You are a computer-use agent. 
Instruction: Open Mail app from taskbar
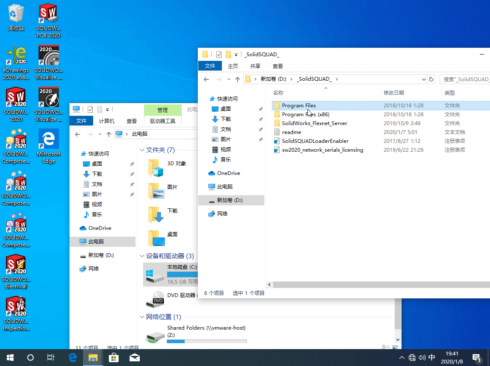click(134, 358)
